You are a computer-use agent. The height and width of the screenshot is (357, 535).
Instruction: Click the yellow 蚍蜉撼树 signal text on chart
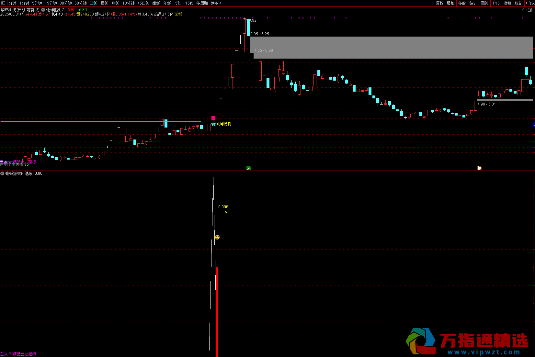223,124
